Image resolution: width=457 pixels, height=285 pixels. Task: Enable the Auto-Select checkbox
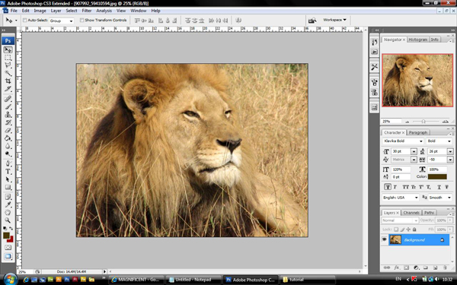25,20
